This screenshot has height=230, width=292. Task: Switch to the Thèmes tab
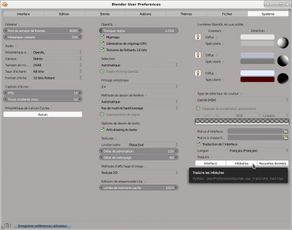[x=186, y=14]
